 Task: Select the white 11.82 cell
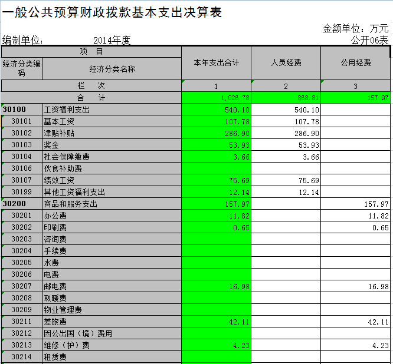[x=355, y=216]
